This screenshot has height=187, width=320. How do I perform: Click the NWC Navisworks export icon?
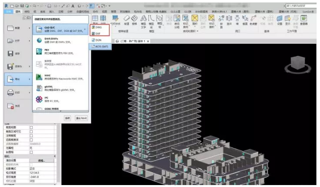(x=39, y=77)
